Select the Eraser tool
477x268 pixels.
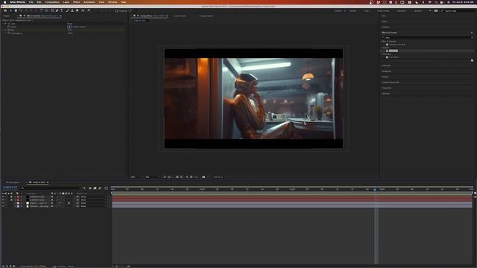coord(77,10)
